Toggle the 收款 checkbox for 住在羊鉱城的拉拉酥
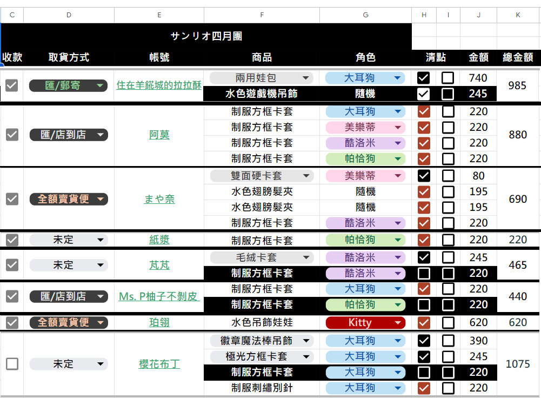The height and width of the screenshot is (398, 541). point(12,85)
